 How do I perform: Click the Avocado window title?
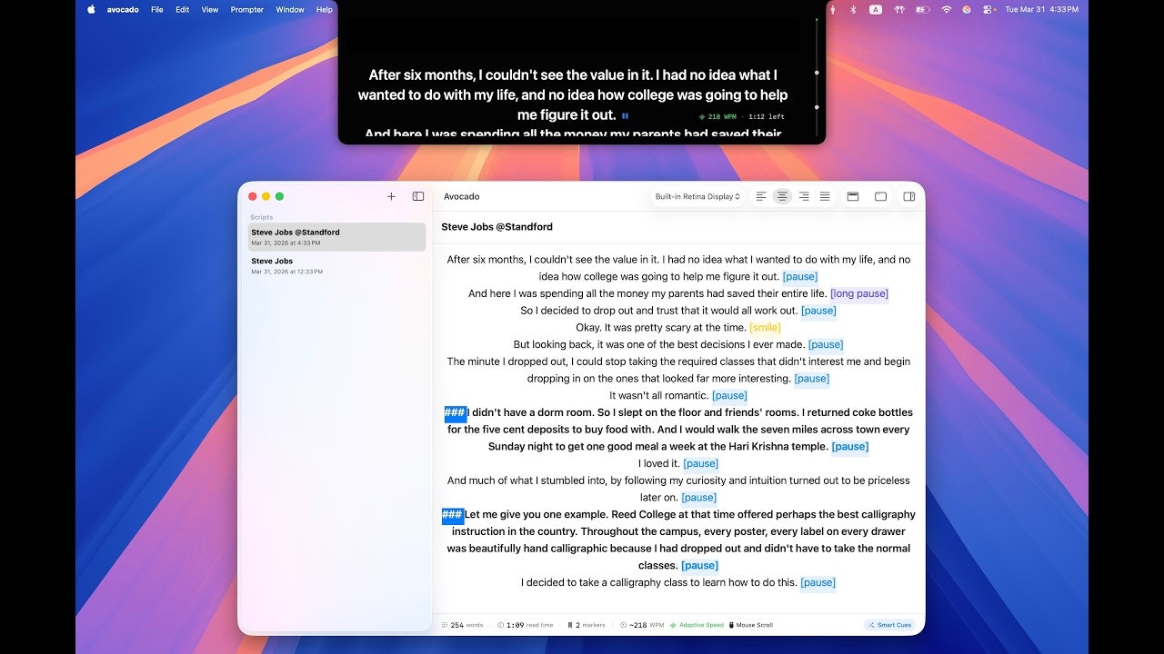coord(461,196)
